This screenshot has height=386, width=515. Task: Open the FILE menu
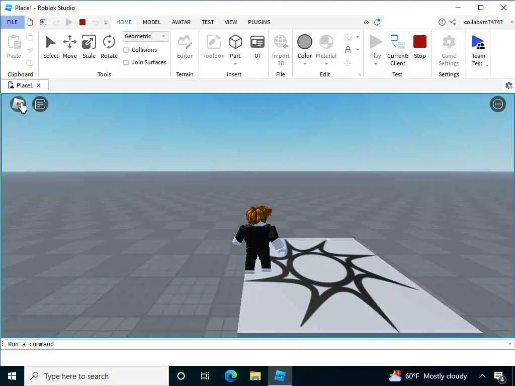(x=13, y=22)
